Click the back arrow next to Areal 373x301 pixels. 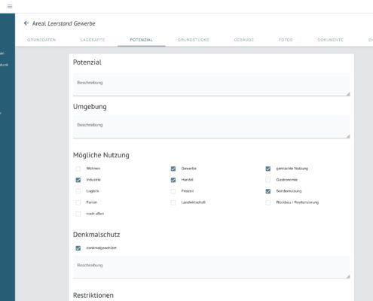pos(26,23)
